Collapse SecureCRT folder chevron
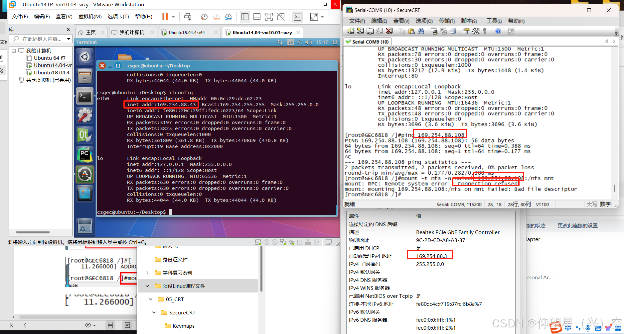This screenshot has height=334, width=624. [154, 312]
